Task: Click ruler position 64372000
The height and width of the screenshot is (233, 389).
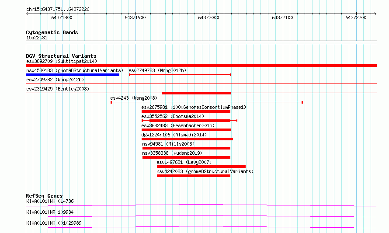Action: pyautogui.click(x=208, y=17)
